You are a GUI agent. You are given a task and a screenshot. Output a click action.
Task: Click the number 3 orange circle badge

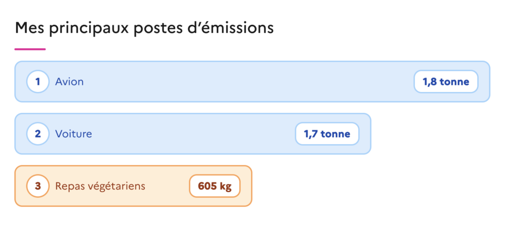point(38,186)
